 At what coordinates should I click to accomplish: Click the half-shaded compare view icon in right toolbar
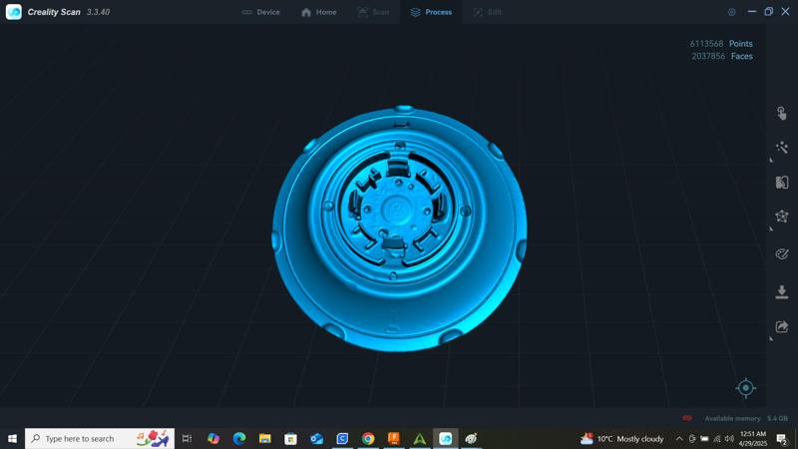click(782, 183)
